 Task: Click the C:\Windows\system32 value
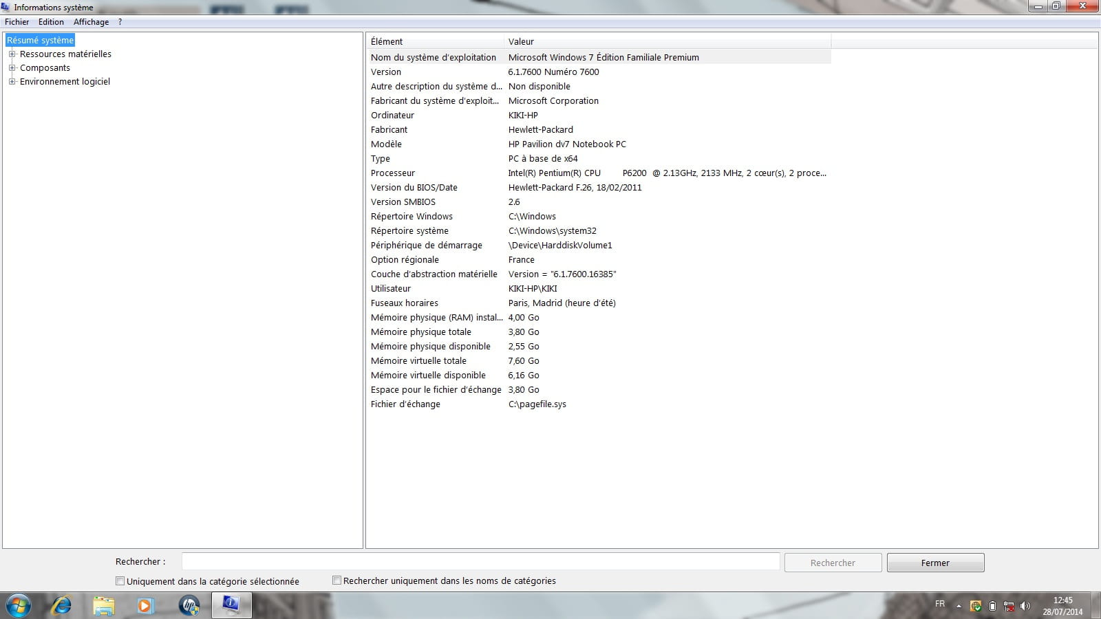tap(552, 230)
